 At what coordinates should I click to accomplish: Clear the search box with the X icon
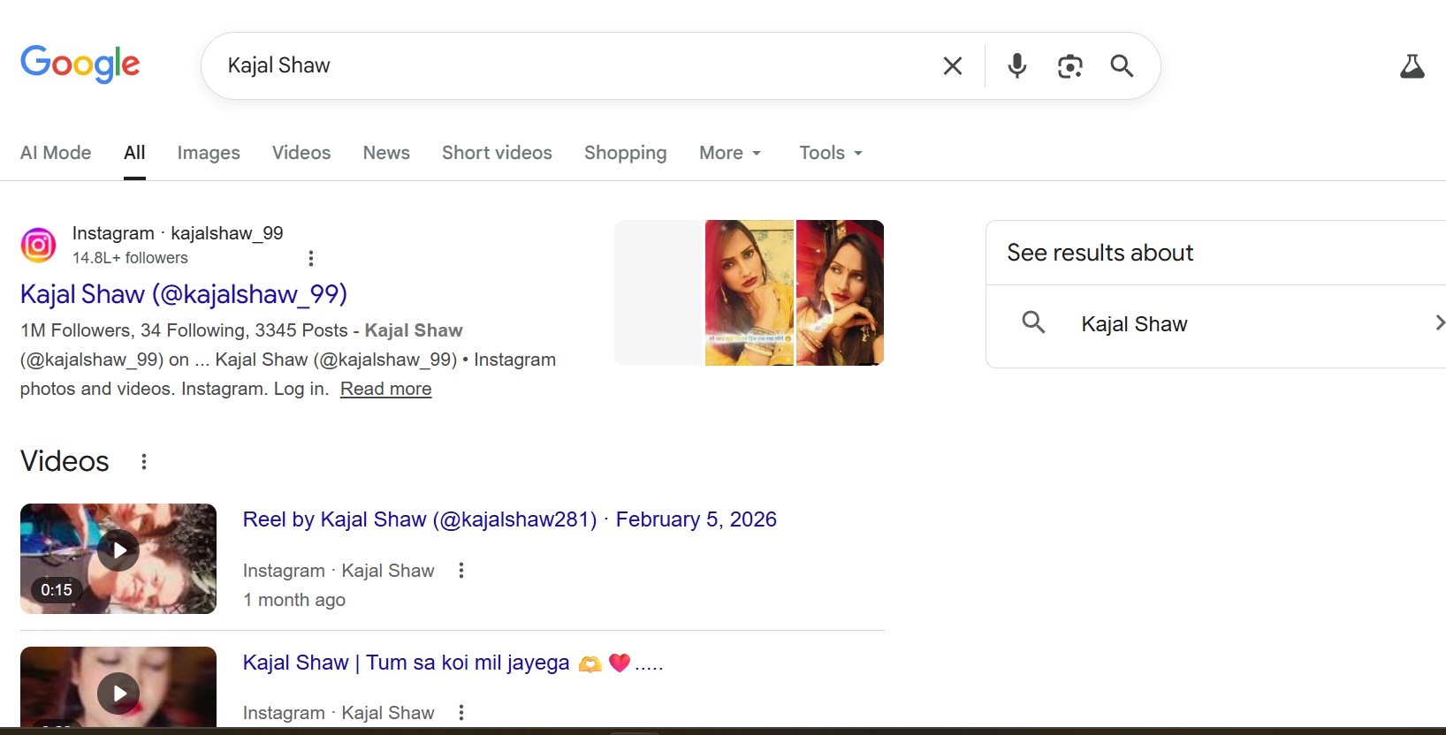point(952,66)
